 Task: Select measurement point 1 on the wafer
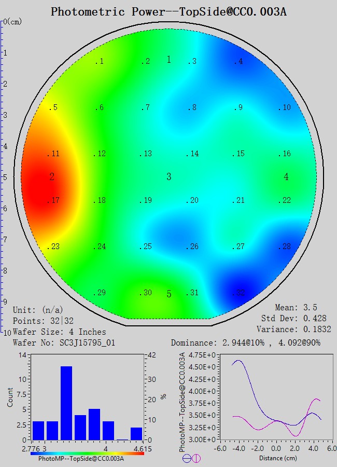coord(100,62)
